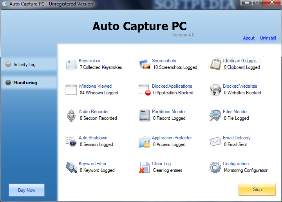Open the Clipboard Logger title link

pyautogui.click(x=239, y=61)
